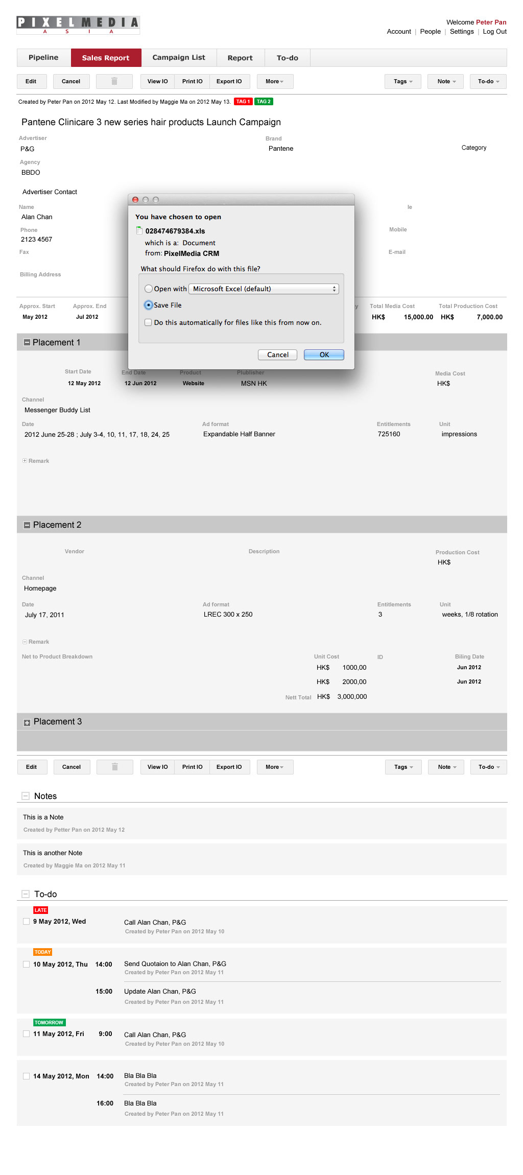Open the top Note dropdown
Screen dimensions: 523x1175
(x=446, y=81)
